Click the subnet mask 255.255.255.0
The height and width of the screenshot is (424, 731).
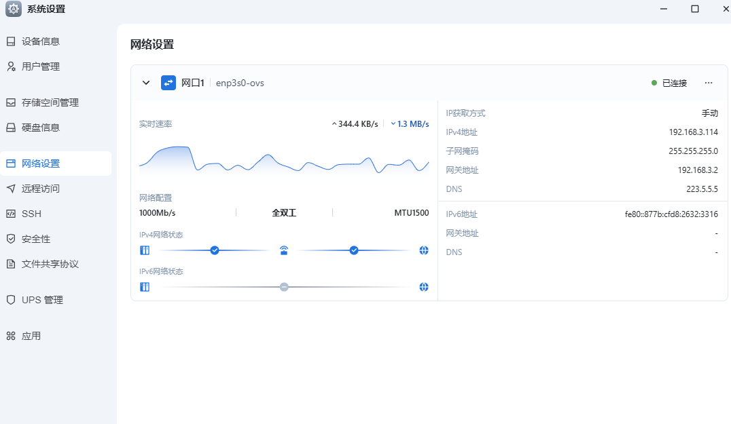click(693, 151)
